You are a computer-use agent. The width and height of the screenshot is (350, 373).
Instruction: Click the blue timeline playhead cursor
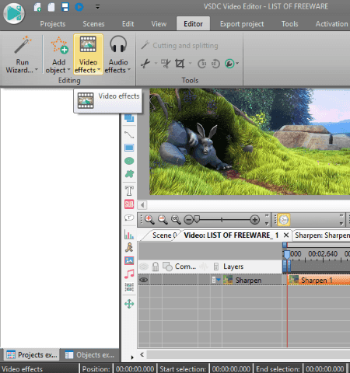(286, 254)
